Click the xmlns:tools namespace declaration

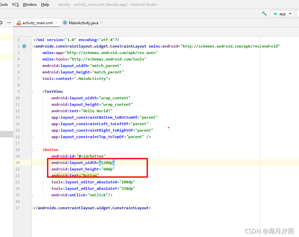pos(94,59)
